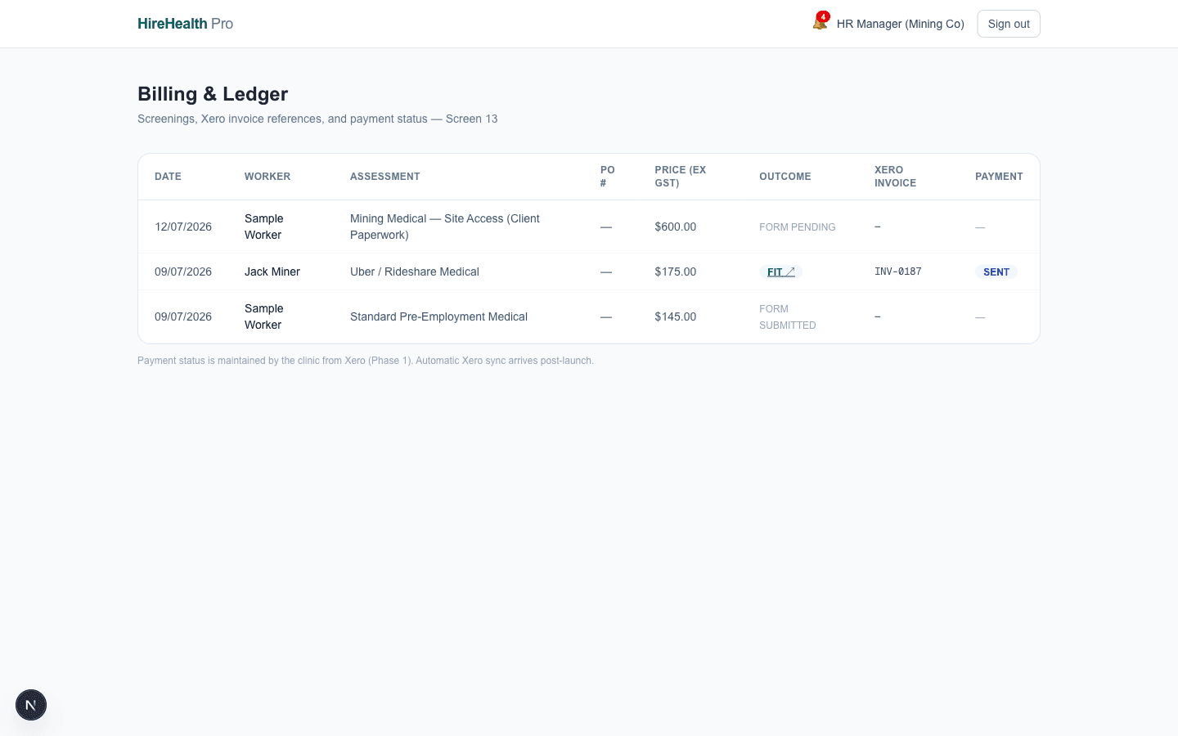The image size is (1178, 736).
Task: Click the payment status footnote text
Action: point(366,361)
